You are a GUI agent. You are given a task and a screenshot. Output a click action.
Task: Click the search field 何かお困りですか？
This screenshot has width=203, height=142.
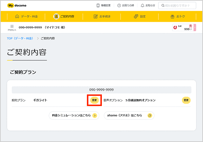tap(177, 5)
